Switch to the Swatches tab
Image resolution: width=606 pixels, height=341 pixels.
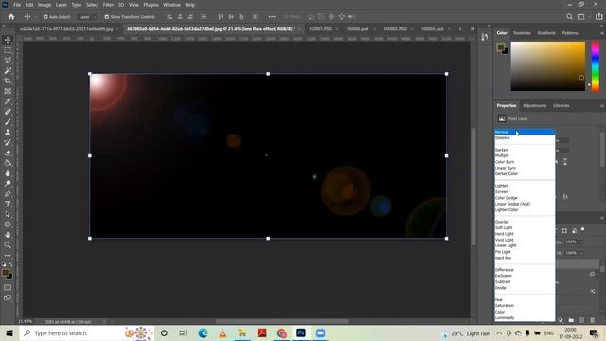pos(522,33)
